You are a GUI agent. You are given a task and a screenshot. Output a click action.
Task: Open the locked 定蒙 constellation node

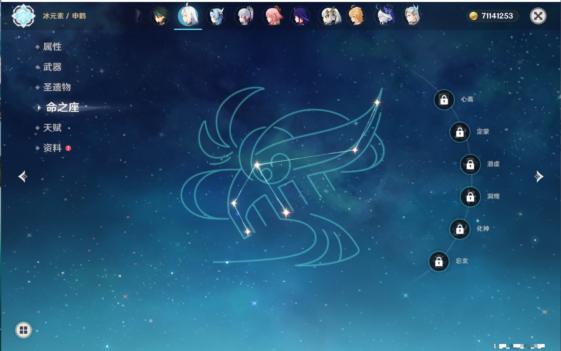coord(460,132)
